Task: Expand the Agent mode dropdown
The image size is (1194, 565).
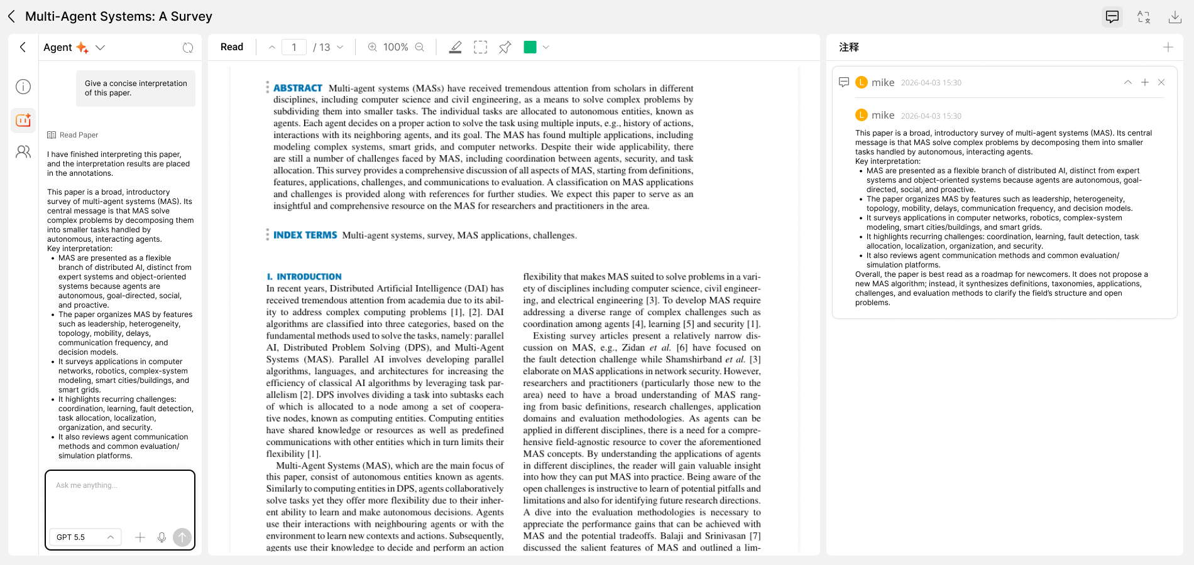Action: [x=100, y=48]
